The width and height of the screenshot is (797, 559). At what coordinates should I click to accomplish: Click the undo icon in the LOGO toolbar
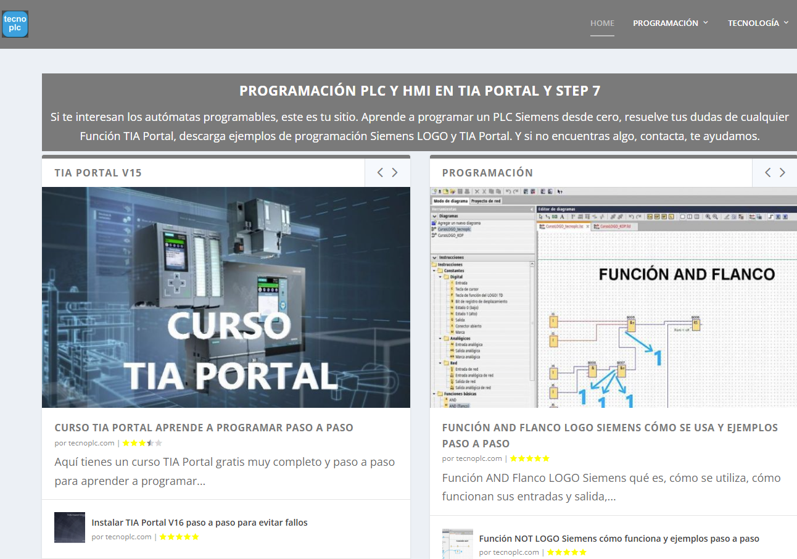[508, 192]
